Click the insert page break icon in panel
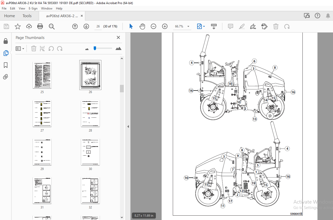The width and height of the screenshot is (333, 220). pyautogui.click(x=42, y=48)
